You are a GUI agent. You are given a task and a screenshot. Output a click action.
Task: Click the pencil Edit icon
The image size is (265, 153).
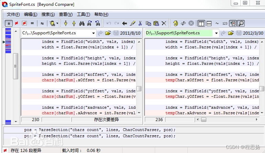(132, 23)
